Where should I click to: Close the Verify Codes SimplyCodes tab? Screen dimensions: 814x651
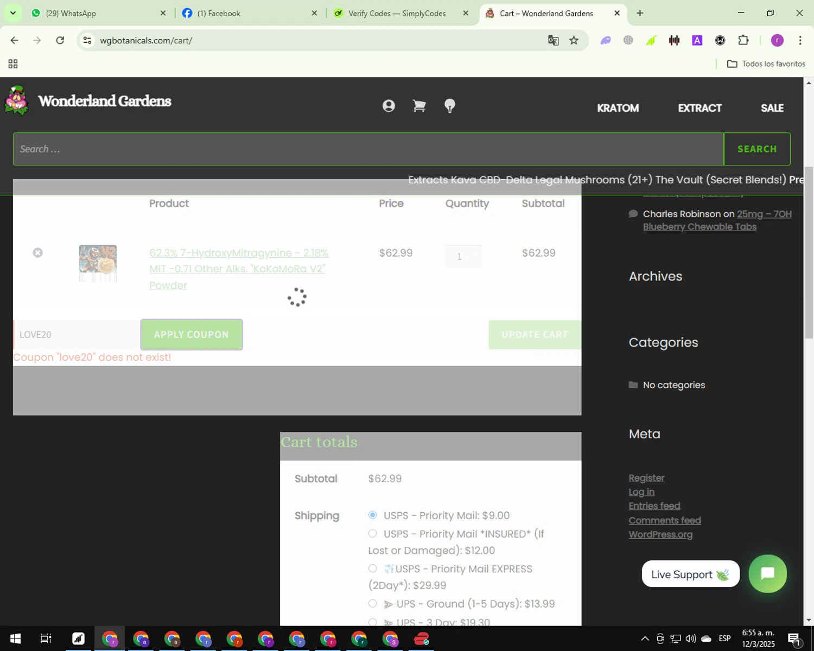coord(466,13)
